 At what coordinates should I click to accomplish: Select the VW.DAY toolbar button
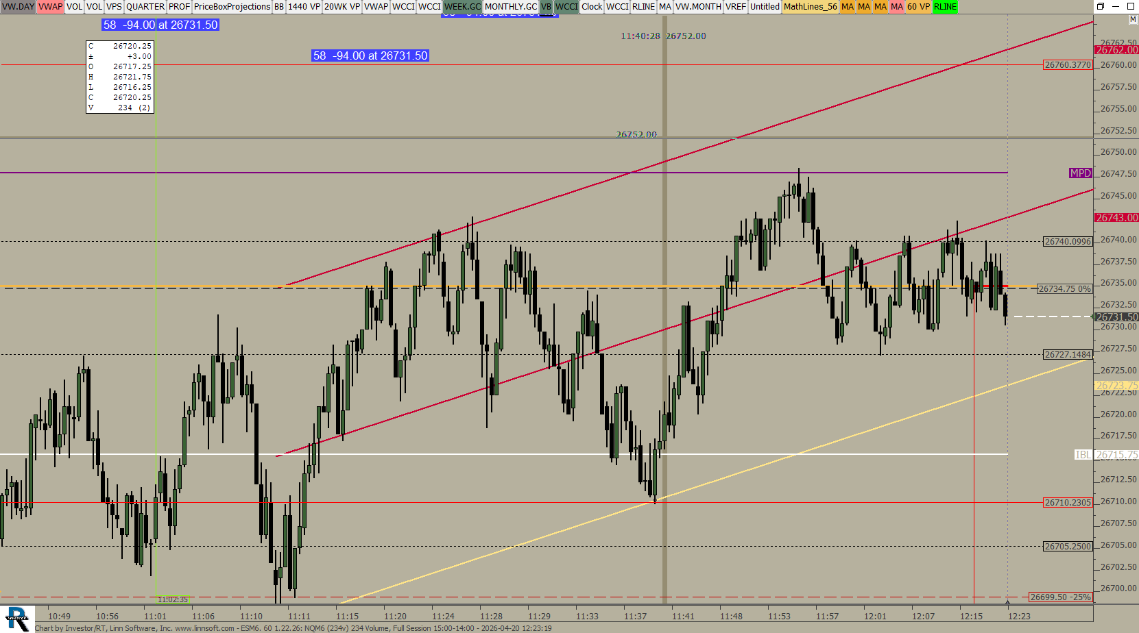click(18, 7)
